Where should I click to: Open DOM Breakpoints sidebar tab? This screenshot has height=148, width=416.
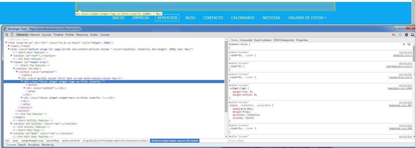point(284,40)
